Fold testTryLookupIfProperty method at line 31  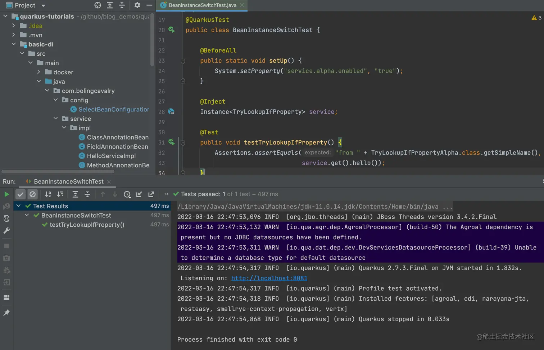183,143
